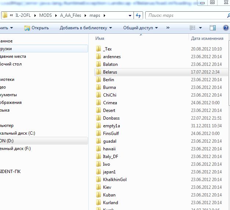Select the Iwo folder icon
230x210 pixels.
point(98,164)
